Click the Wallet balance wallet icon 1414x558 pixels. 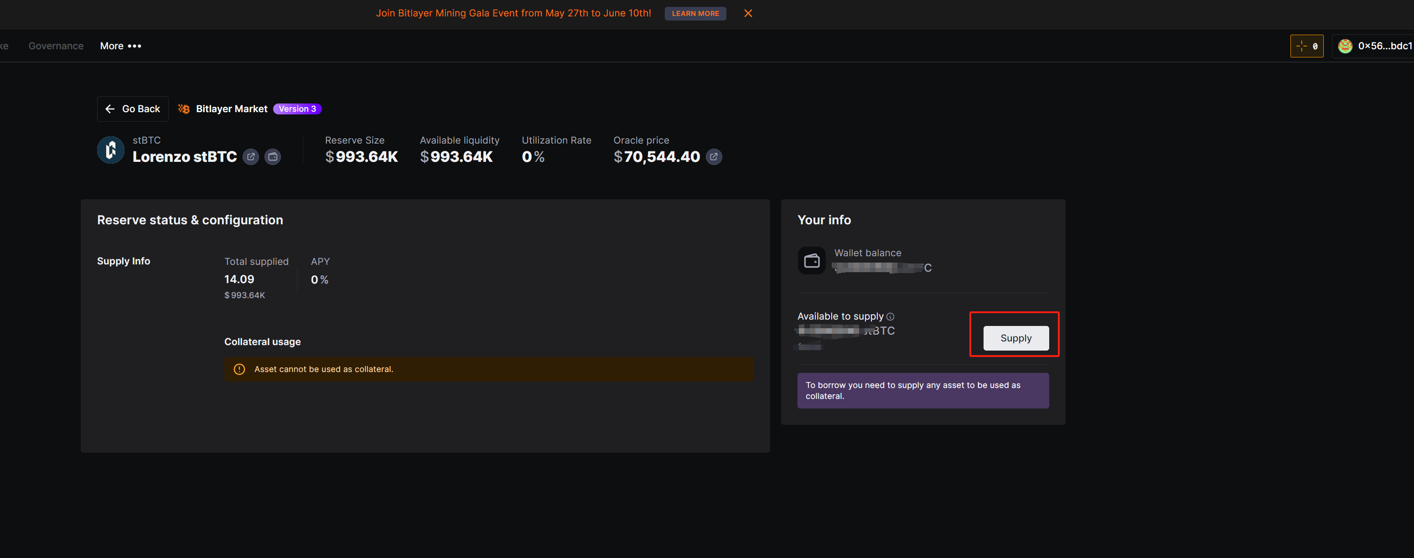point(811,261)
